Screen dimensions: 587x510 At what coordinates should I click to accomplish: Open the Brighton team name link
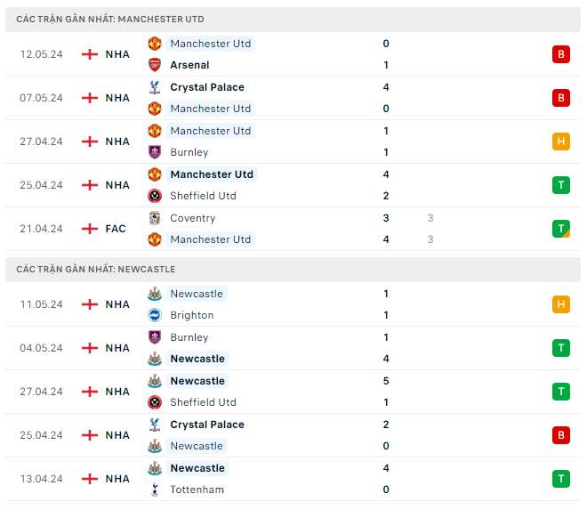point(191,315)
